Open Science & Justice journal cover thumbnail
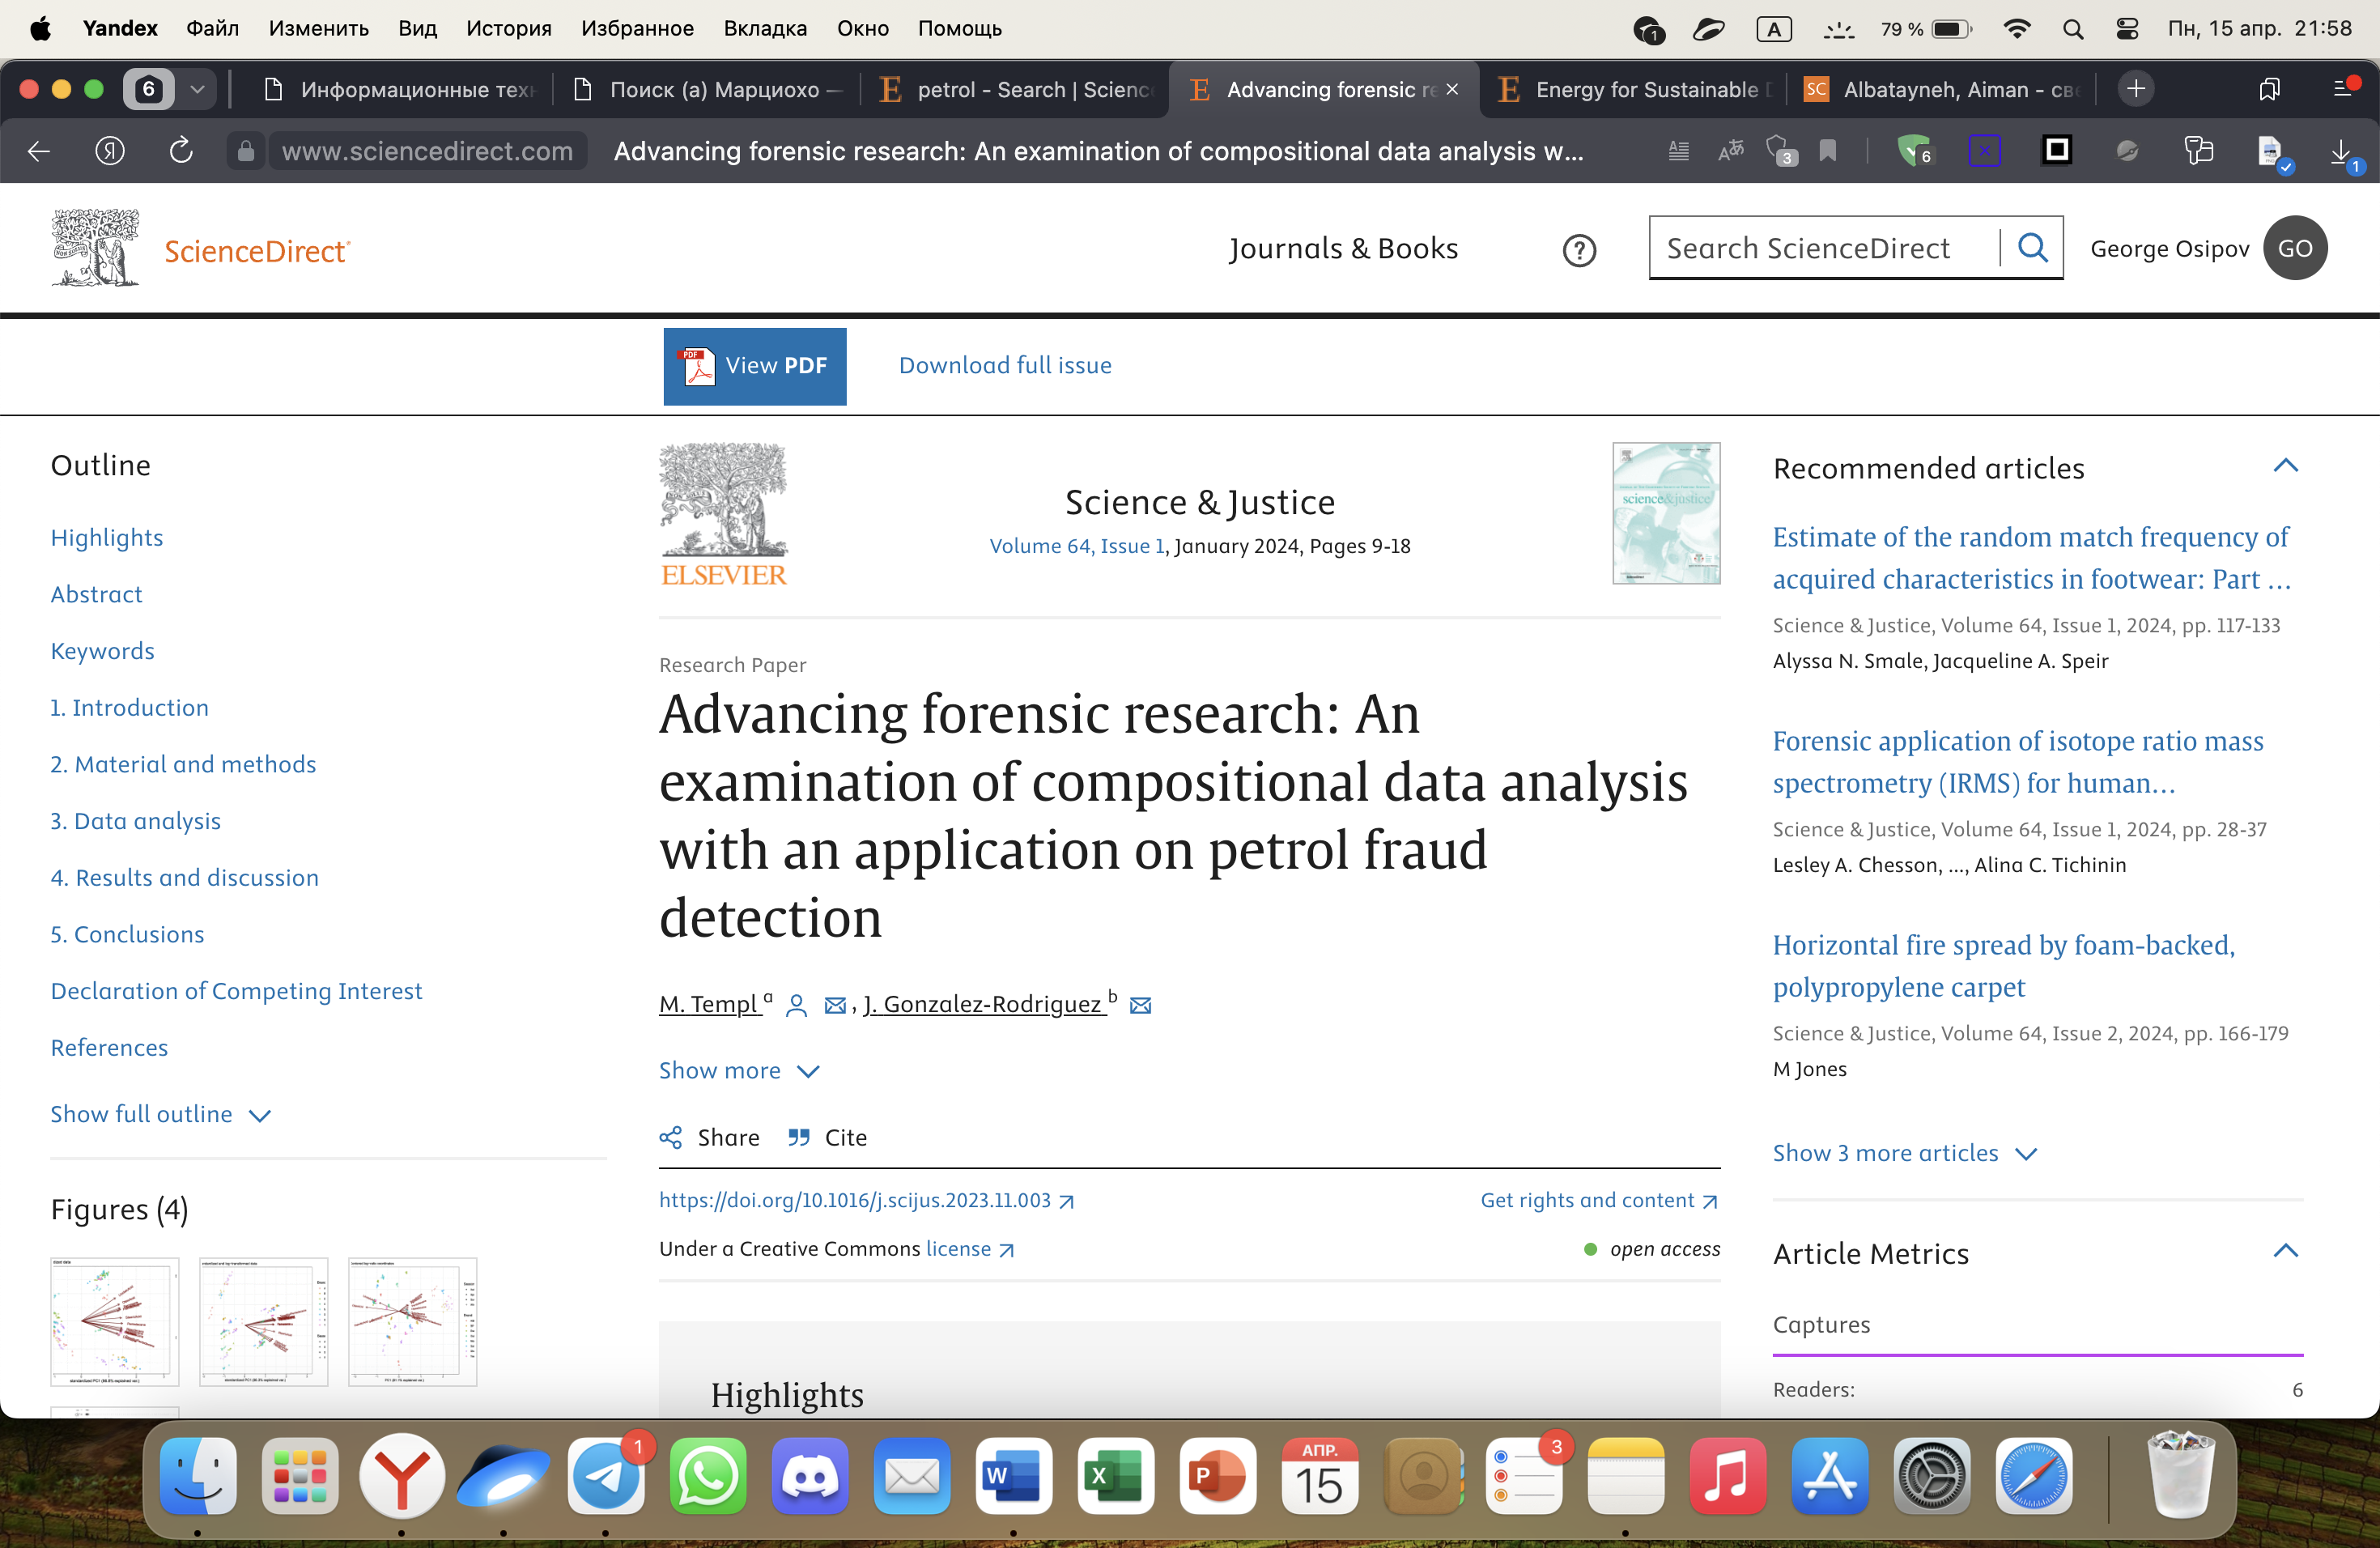 pos(1666,513)
